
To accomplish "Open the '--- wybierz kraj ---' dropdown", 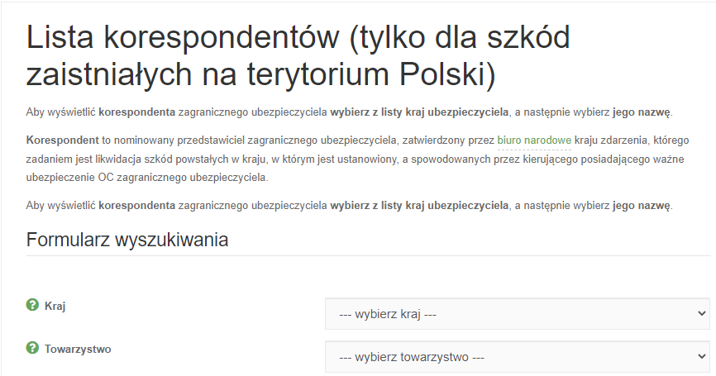I will pyautogui.click(x=518, y=314).
